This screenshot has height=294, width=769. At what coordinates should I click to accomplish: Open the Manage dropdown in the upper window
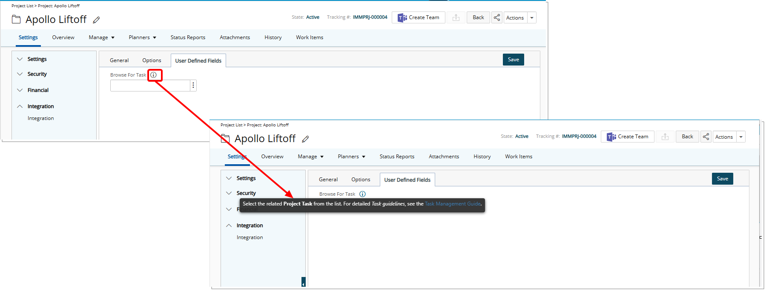pos(101,37)
